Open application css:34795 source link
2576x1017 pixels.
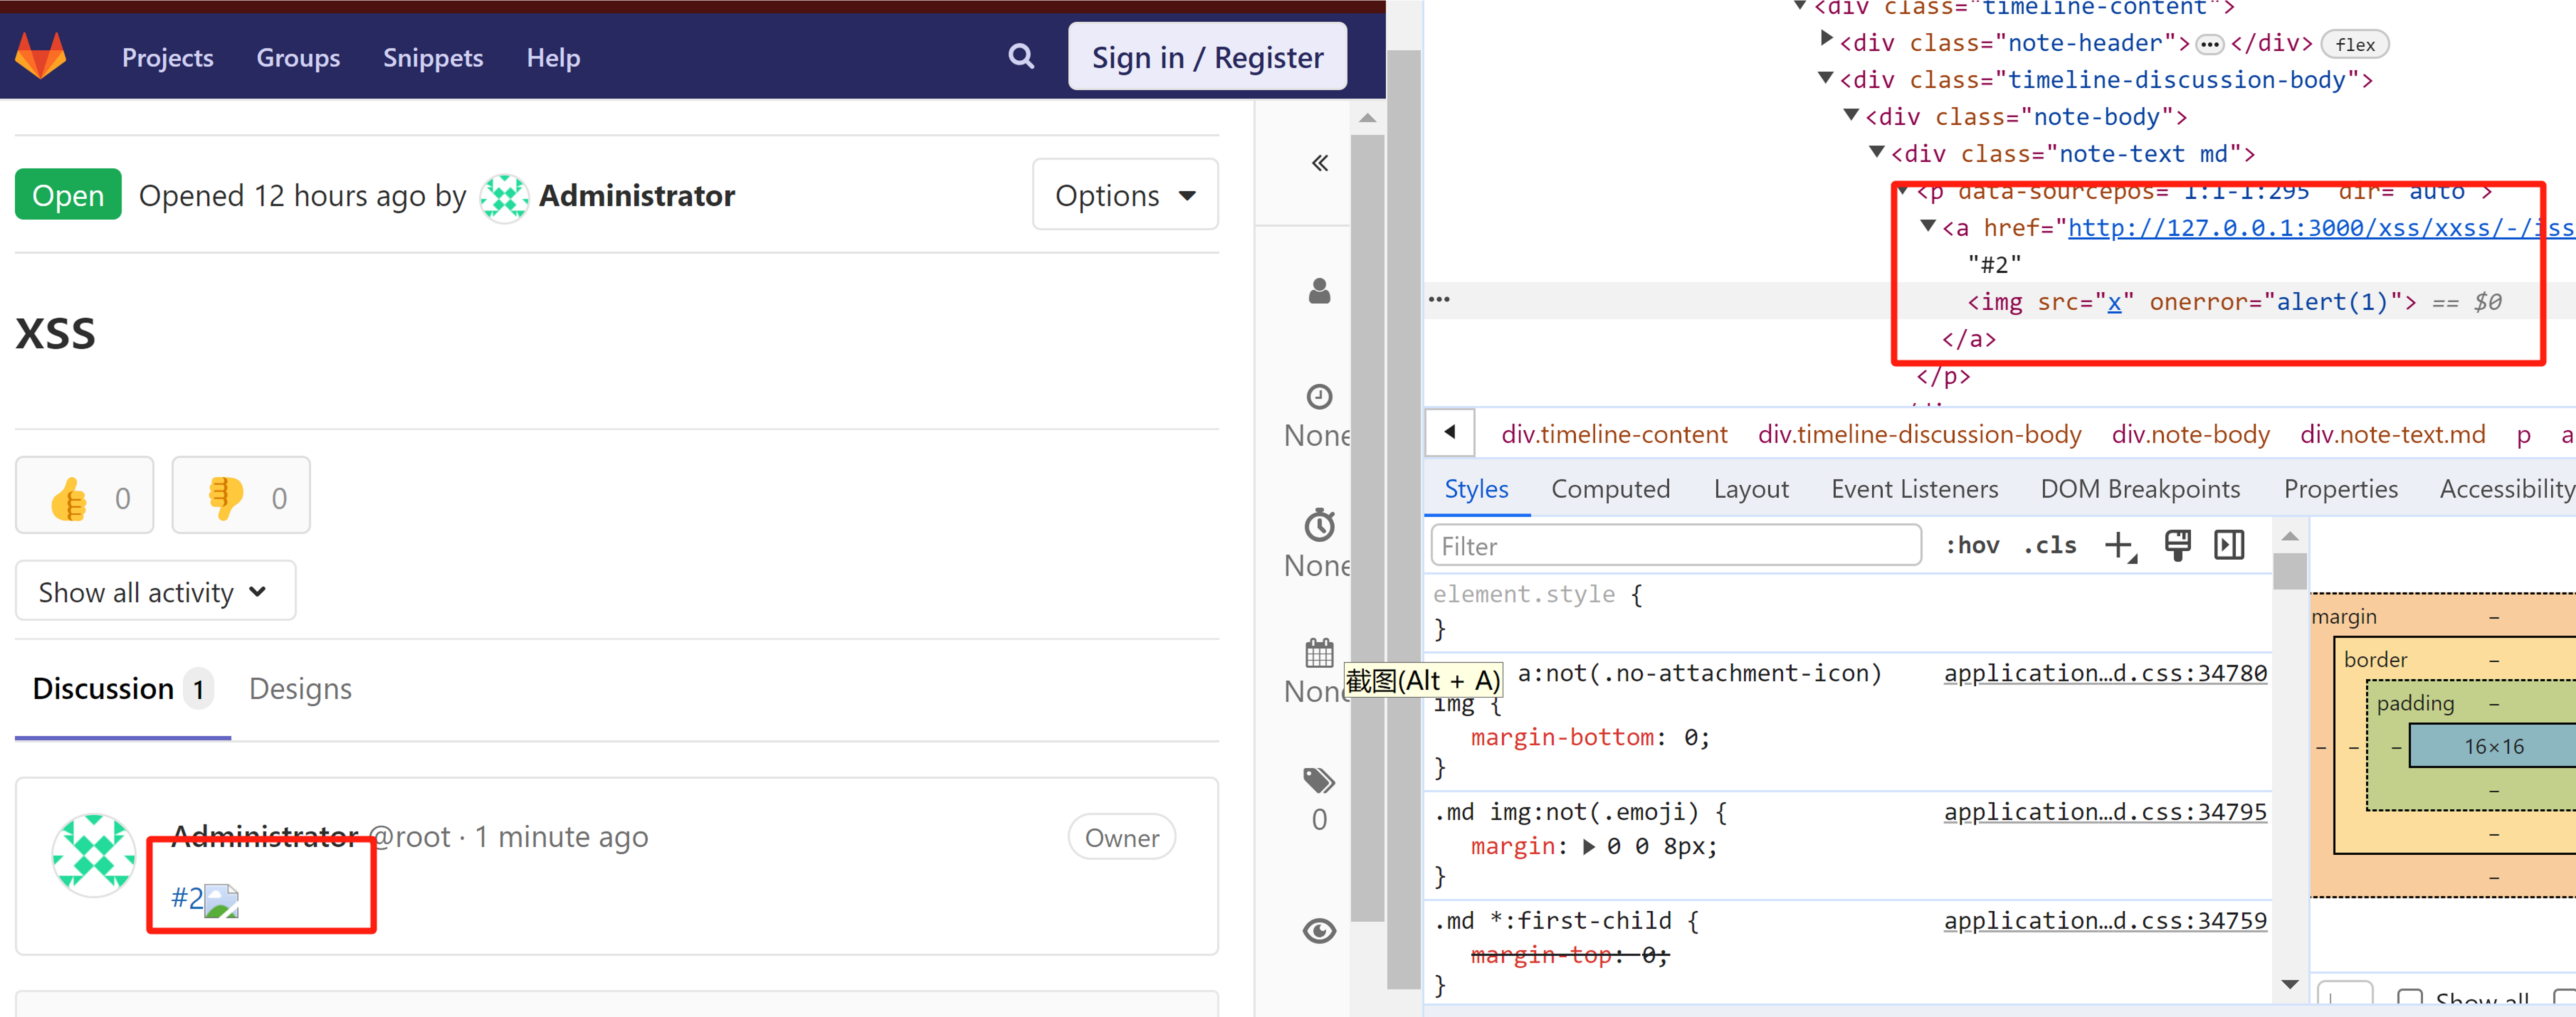(2105, 812)
